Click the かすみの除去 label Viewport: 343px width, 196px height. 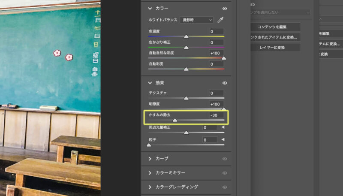click(159, 115)
